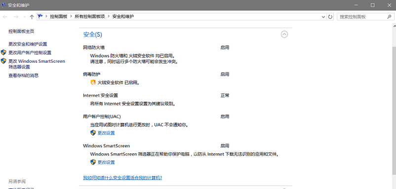
Task: Open 查看存档的消息 link
Action: pos(24,76)
